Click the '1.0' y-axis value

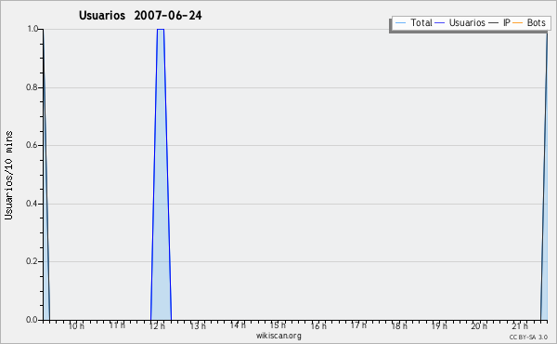(32, 29)
